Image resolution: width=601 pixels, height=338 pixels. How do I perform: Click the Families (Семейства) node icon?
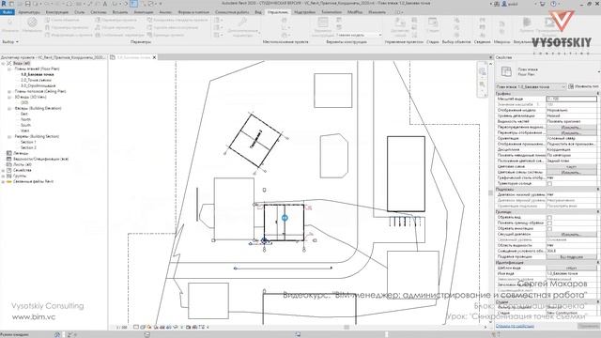click(x=9, y=170)
